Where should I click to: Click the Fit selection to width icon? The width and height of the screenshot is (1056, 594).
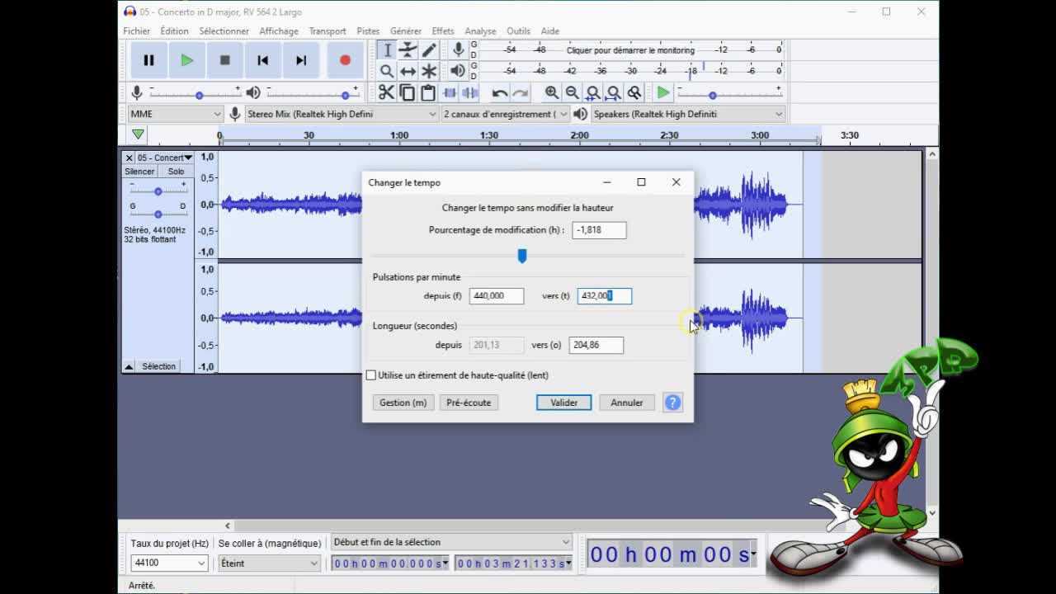point(592,92)
